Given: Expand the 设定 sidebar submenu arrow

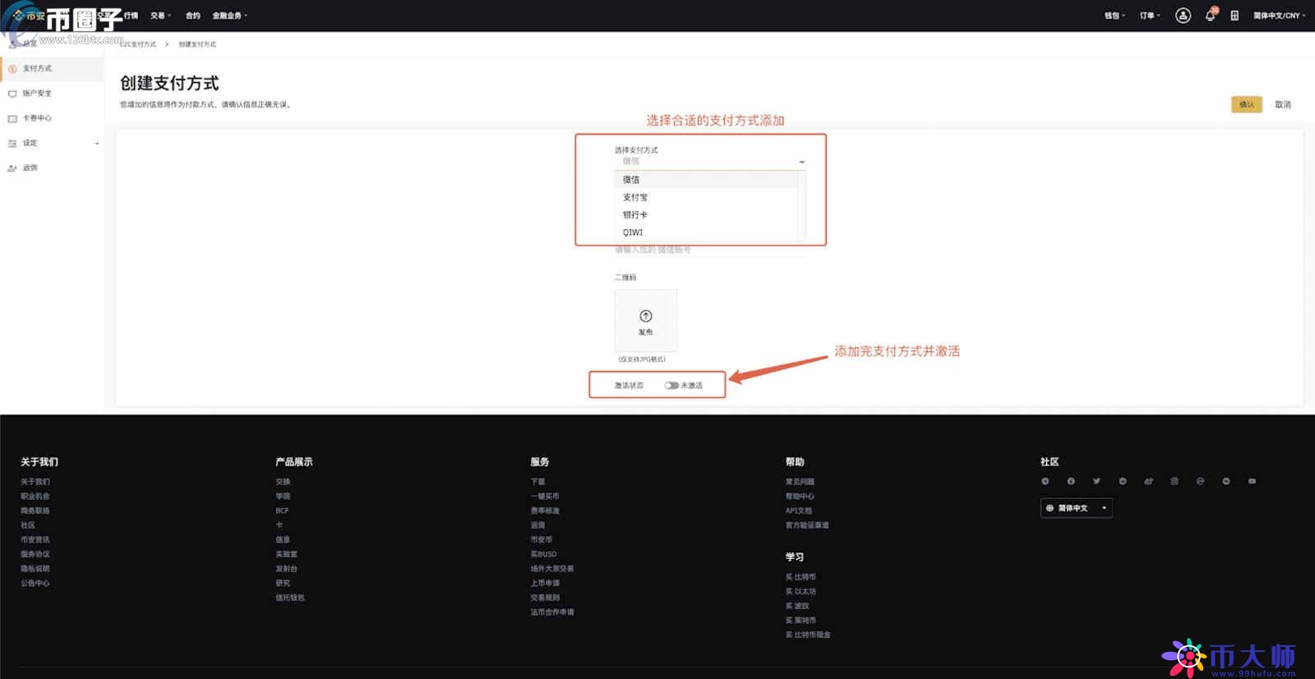Looking at the screenshot, I should pyautogui.click(x=97, y=144).
